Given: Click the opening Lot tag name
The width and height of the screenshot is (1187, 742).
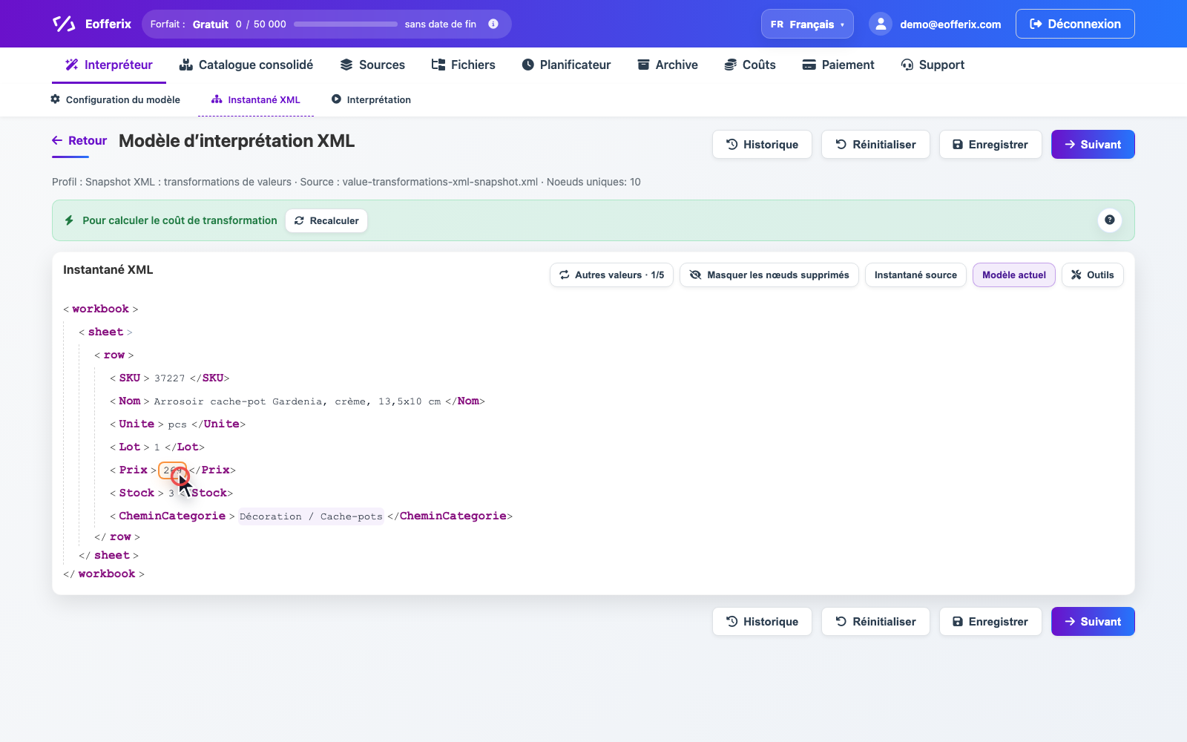Looking at the screenshot, I should pos(129,447).
